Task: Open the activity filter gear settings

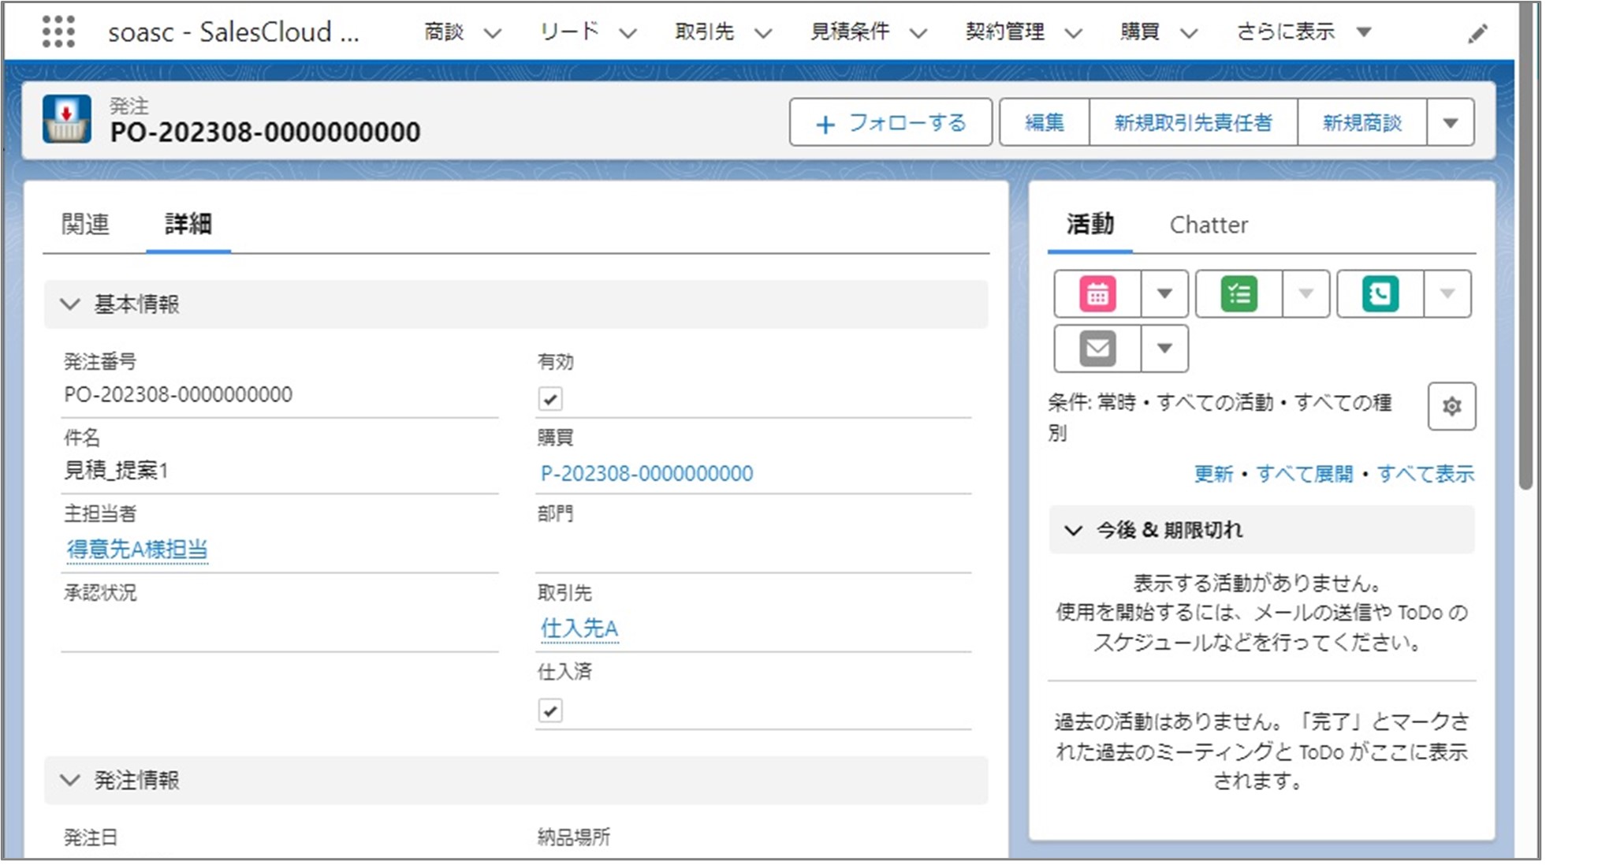Action: [1451, 407]
